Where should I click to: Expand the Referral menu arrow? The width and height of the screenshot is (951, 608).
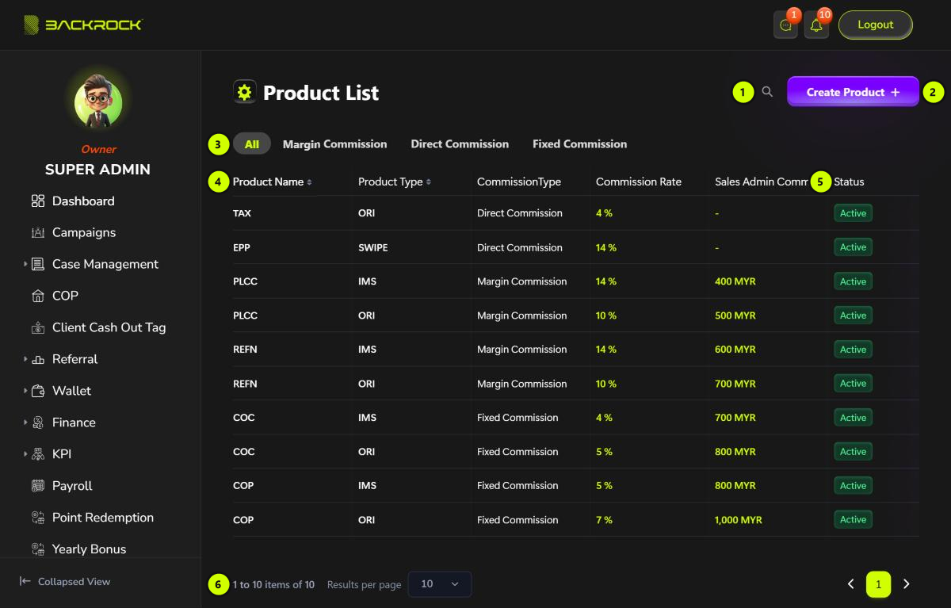(x=25, y=359)
